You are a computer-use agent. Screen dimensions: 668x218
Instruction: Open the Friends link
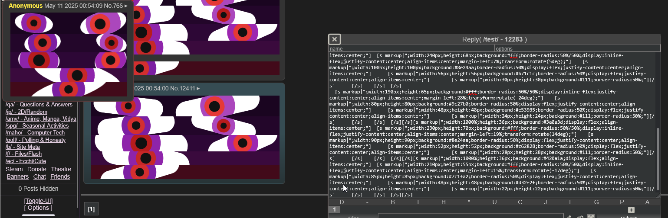pyautogui.click(x=60, y=176)
